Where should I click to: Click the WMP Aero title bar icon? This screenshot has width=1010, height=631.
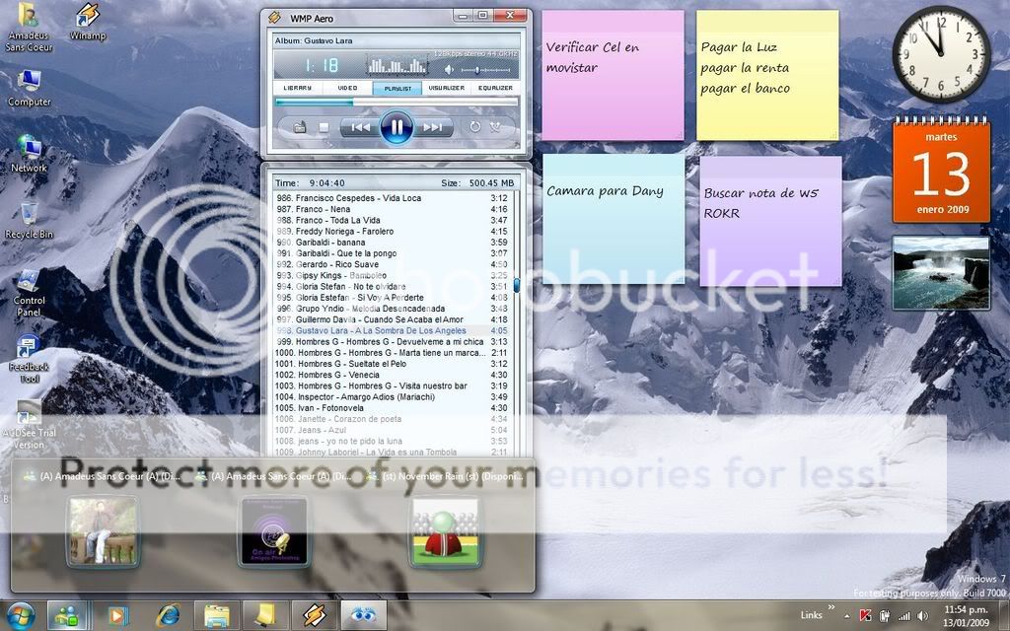(x=274, y=18)
